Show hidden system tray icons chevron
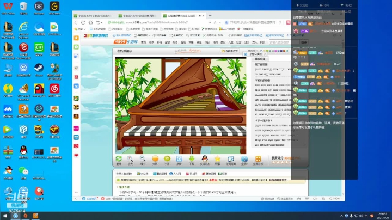The height and width of the screenshot is (220, 392). [341, 216]
